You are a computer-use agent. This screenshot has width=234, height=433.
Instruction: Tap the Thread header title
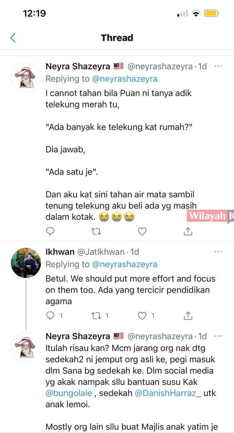[x=117, y=38]
